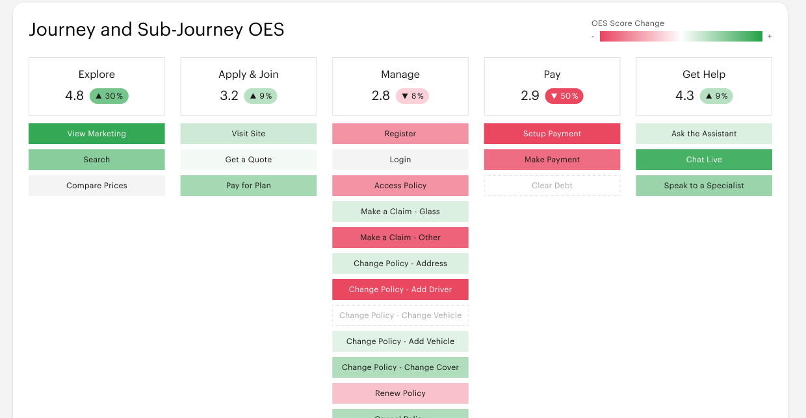The image size is (806, 418).
Task: Select the Chat Live sub-journey
Action: (x=704, y=160)
